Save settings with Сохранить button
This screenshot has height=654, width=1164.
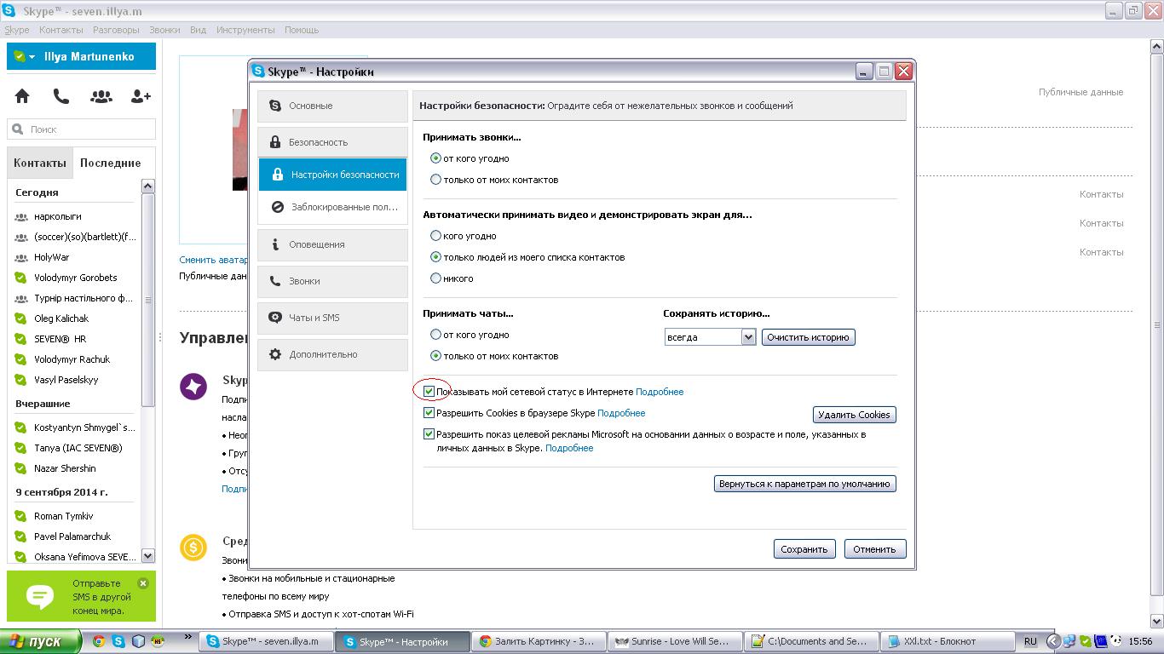coord(804,549)
